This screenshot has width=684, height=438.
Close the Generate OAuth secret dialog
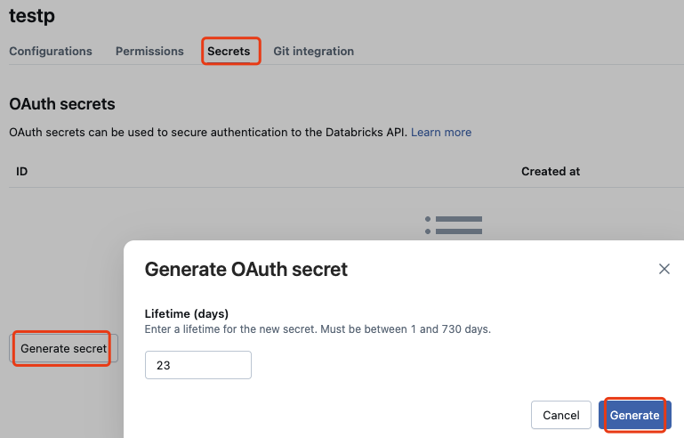click(664, 269)
